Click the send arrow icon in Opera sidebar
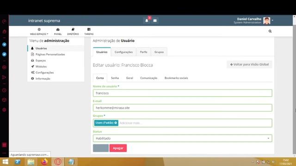Screen dimensions: 296x166 point(4,77)
